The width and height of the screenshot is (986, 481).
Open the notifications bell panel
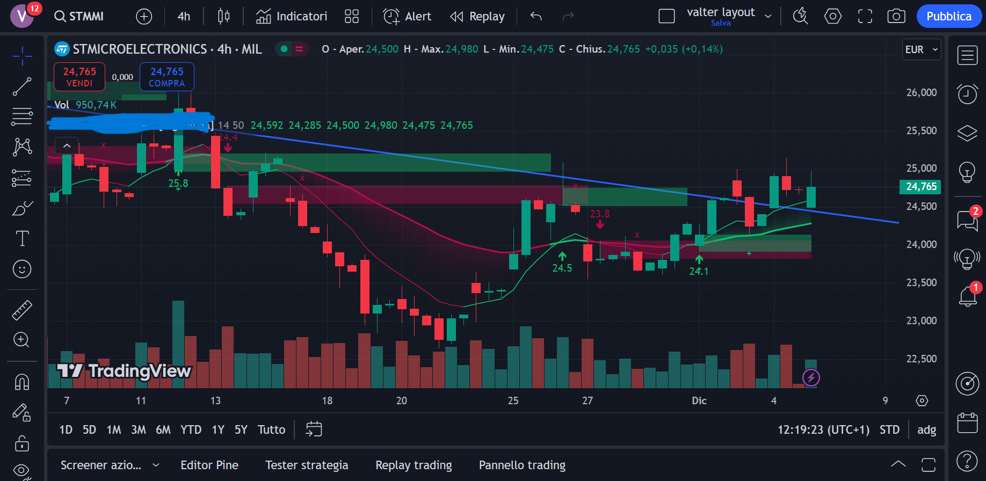click(x=967, y=296)
